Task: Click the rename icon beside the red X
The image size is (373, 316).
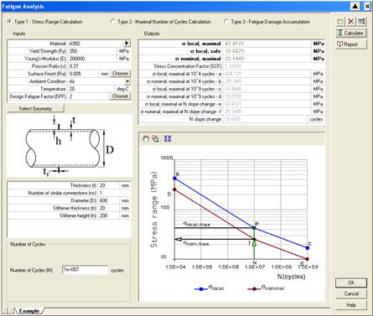Action: tap(361, 22)
